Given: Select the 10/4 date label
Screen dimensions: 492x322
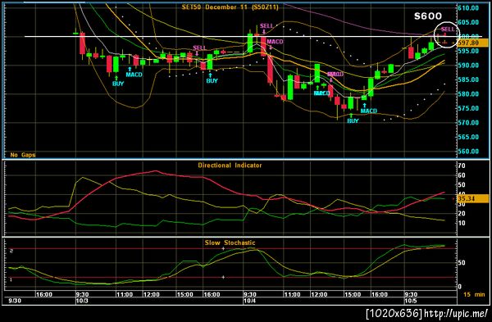Looking at the screenshot, I should point(250,301).
